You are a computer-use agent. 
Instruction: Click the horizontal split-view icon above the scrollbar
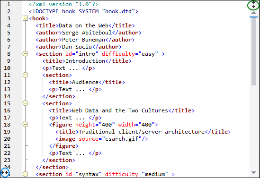click(x=253, y=5)
